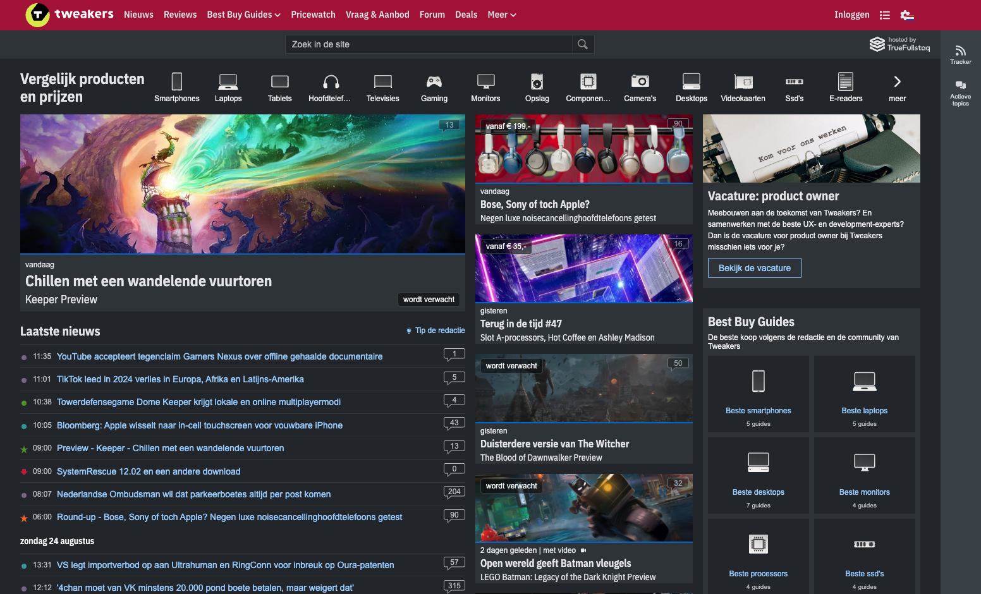
Task: Open the Tweakers logo homepage
Action: coord(70,15)
